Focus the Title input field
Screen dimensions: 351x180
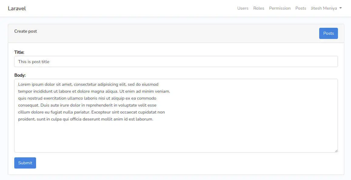176,62
